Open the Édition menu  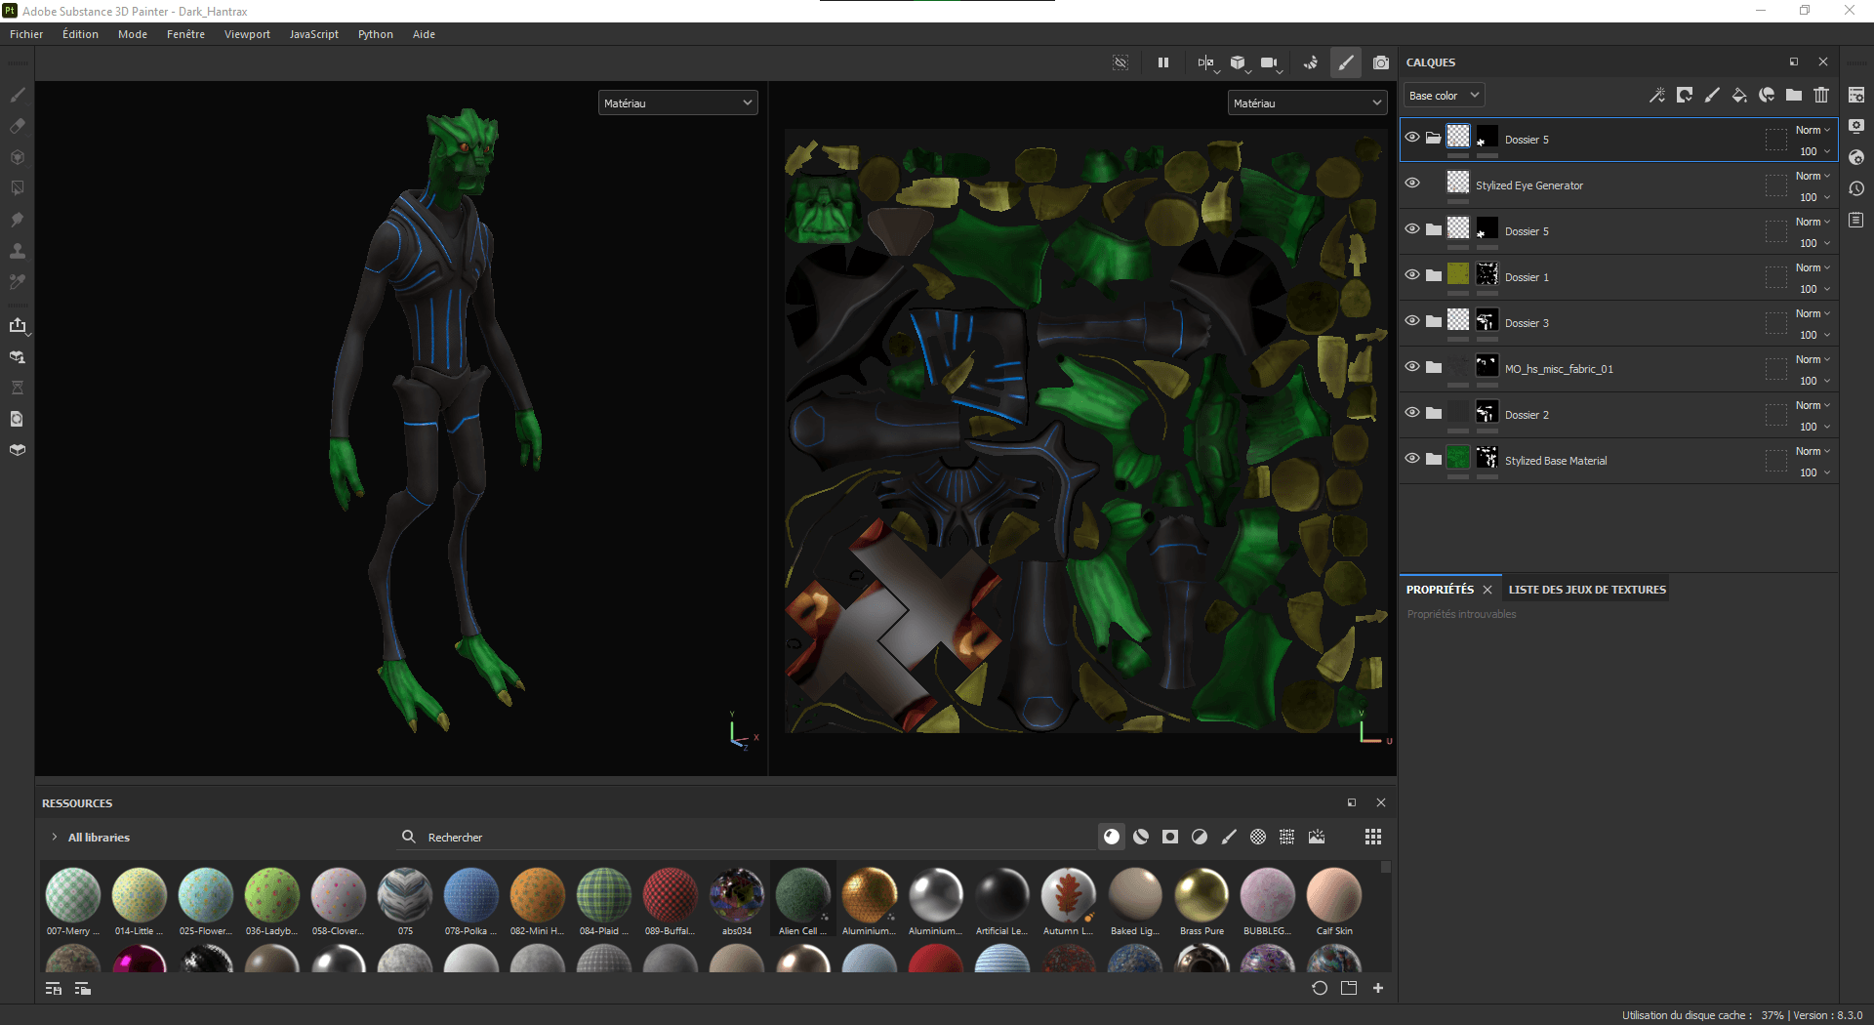[x=80, y=34]
